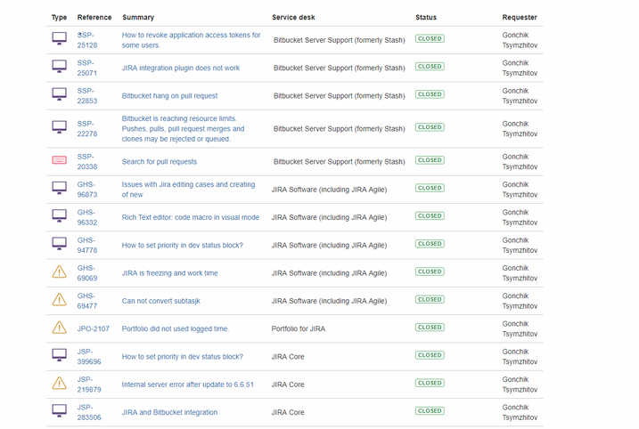Open reference GHS-96332

point(87,217)
